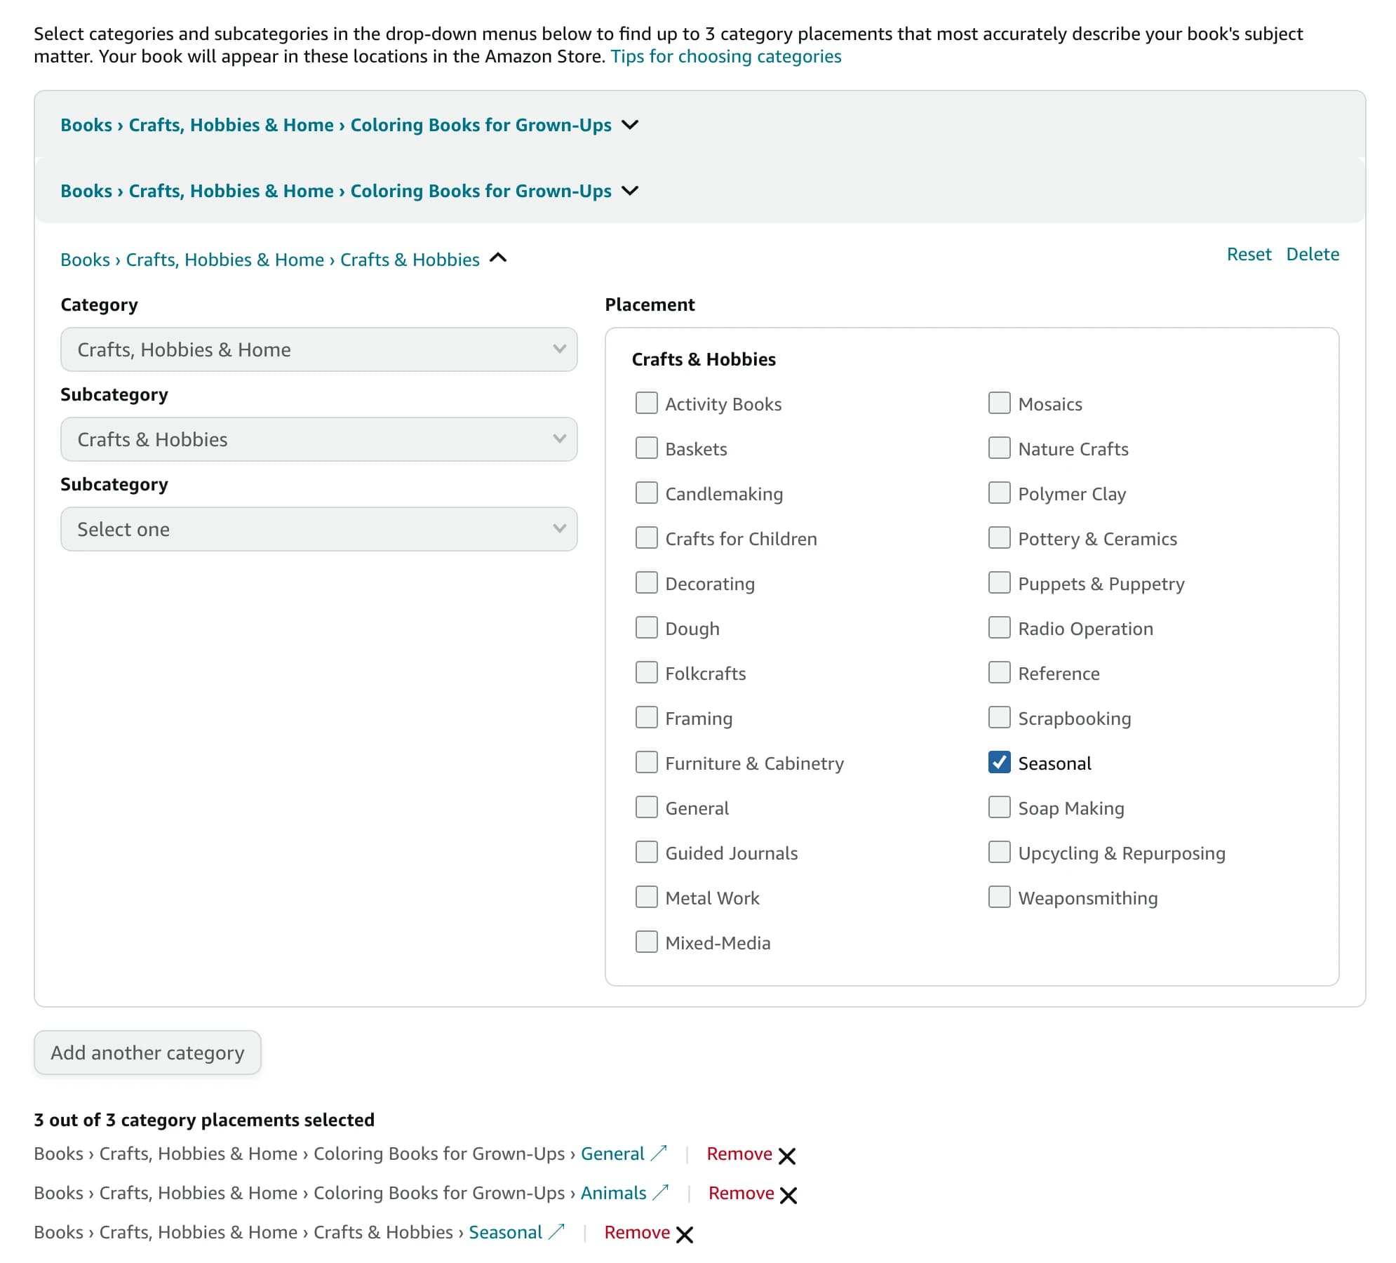Check the Upcycling & Repurposing checkbox
This screenshot has height=1263, width=1396.
999,852
